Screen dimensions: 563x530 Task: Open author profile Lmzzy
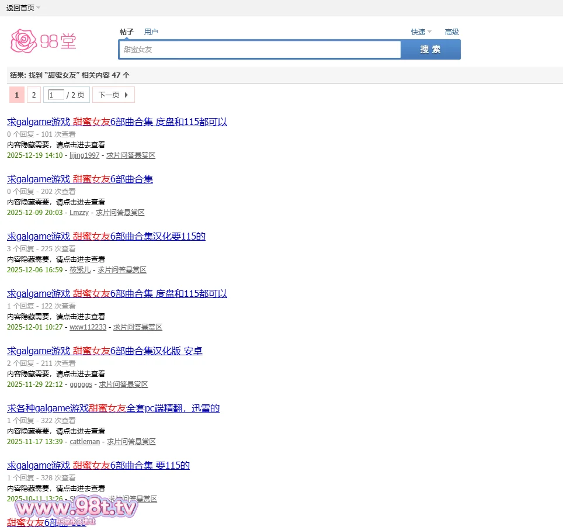point(79,213)
